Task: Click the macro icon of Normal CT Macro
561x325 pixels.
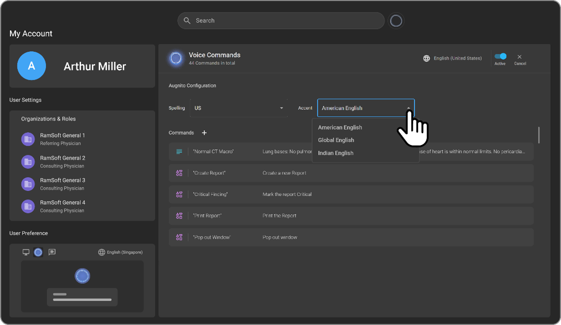Action: tap(179, 151)
